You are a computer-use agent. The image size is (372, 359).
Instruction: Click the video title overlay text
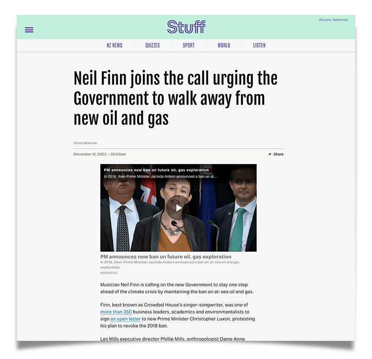[156, 170]
